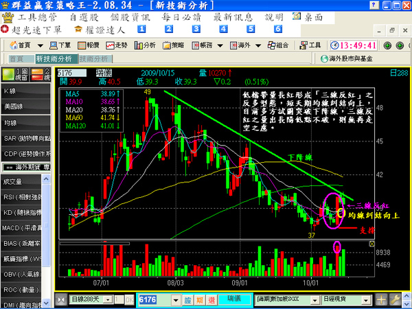Screen dimensions: 412x309
Task: Open the 走勢 trend chart toolbar button
Action: pyautogui.click(x=117, y=45)
